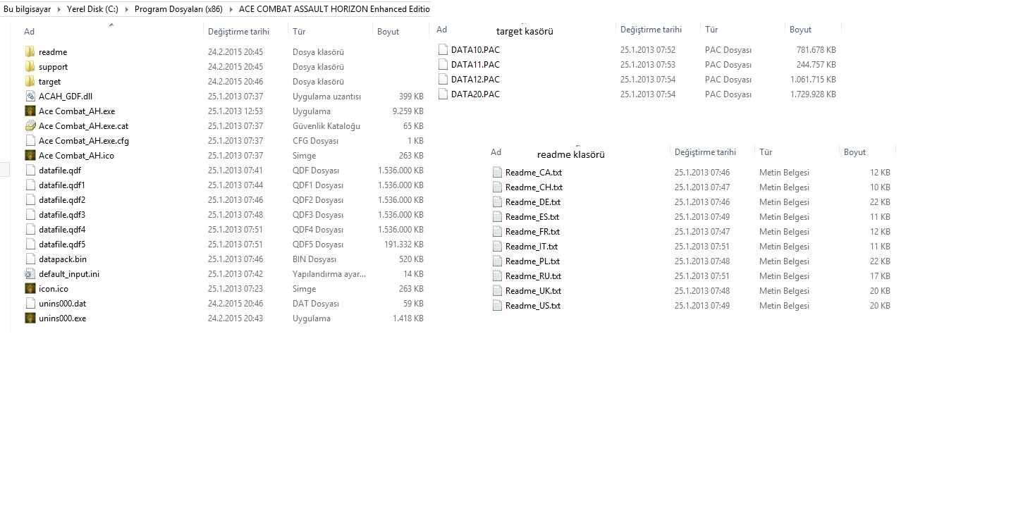Image resolution: width=1011 pixels, height=532 pixels.
Task: Select the datafile.qdf file icon
Action: click(x=30, y=170)
